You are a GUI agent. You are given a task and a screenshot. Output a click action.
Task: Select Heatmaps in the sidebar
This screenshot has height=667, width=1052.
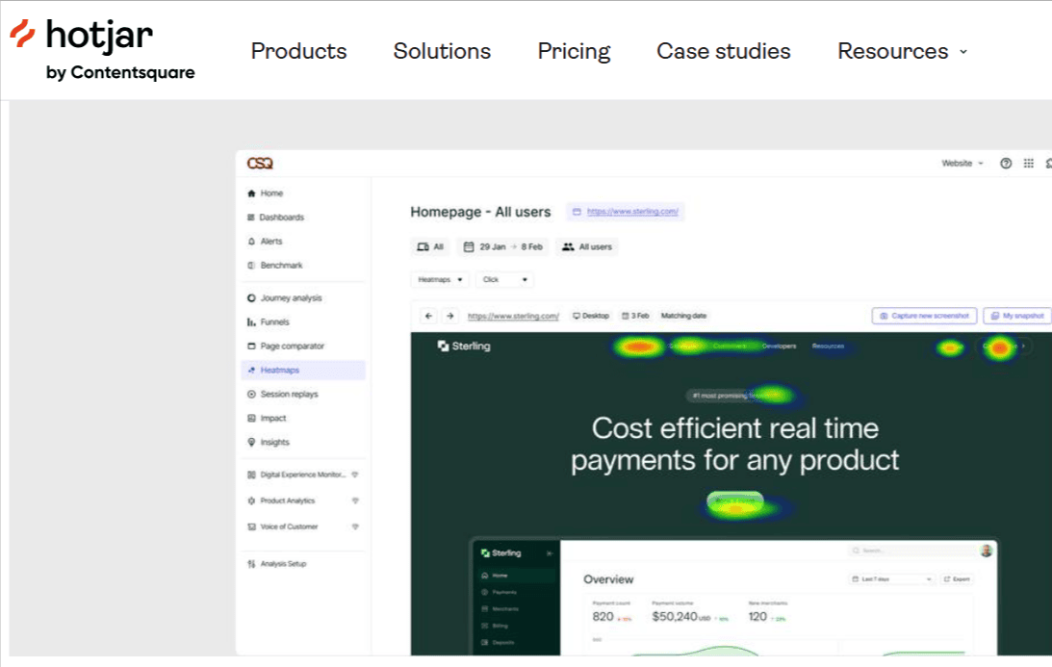(x=303, y=371)
